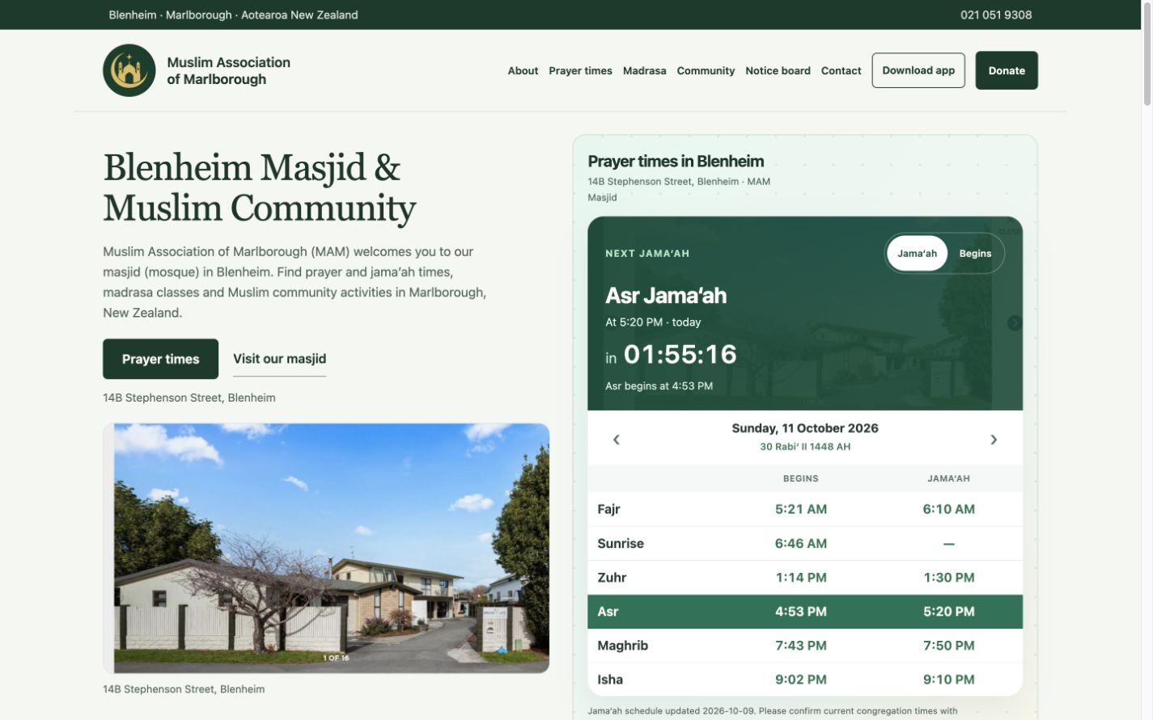
Task: Click Asr begins time 4:53 PM in table
Action: point(800,612)
